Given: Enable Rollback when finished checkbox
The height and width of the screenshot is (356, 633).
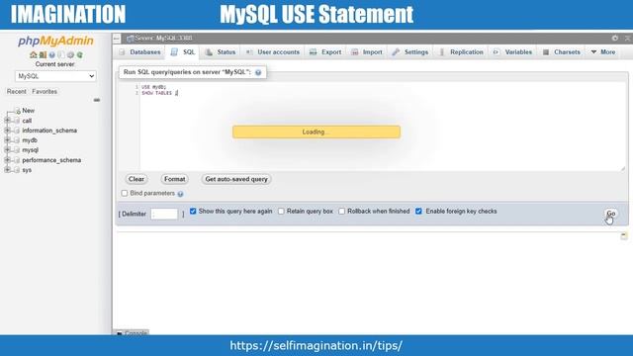Looking at the screenshot, I should tap(341, 211).
